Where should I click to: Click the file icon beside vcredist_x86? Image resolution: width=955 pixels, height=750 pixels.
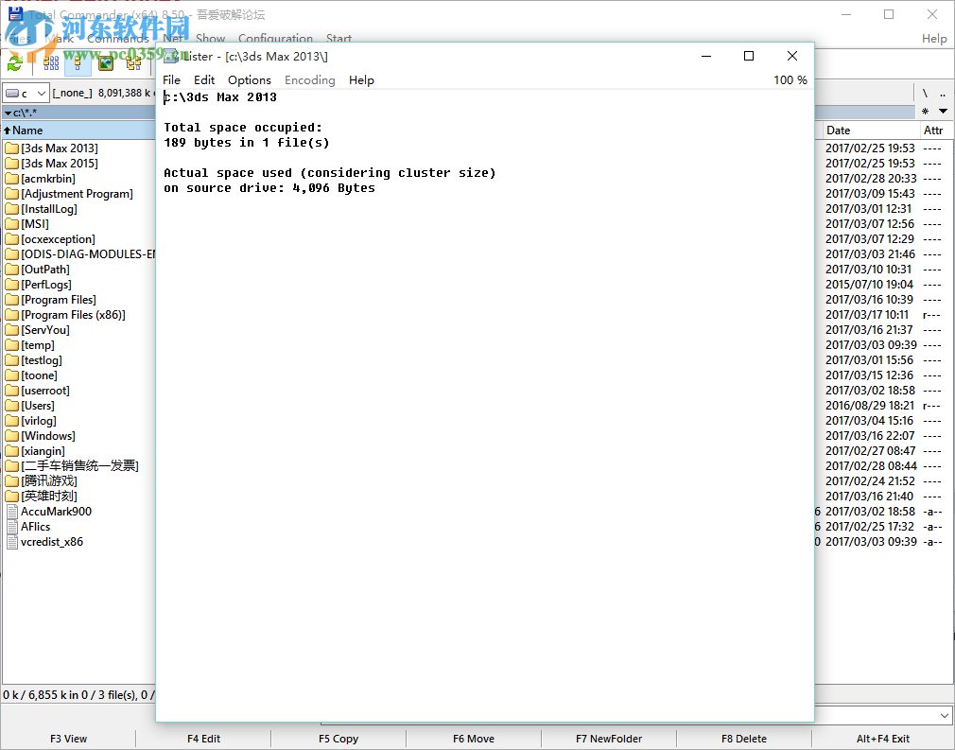coord(11,542)
